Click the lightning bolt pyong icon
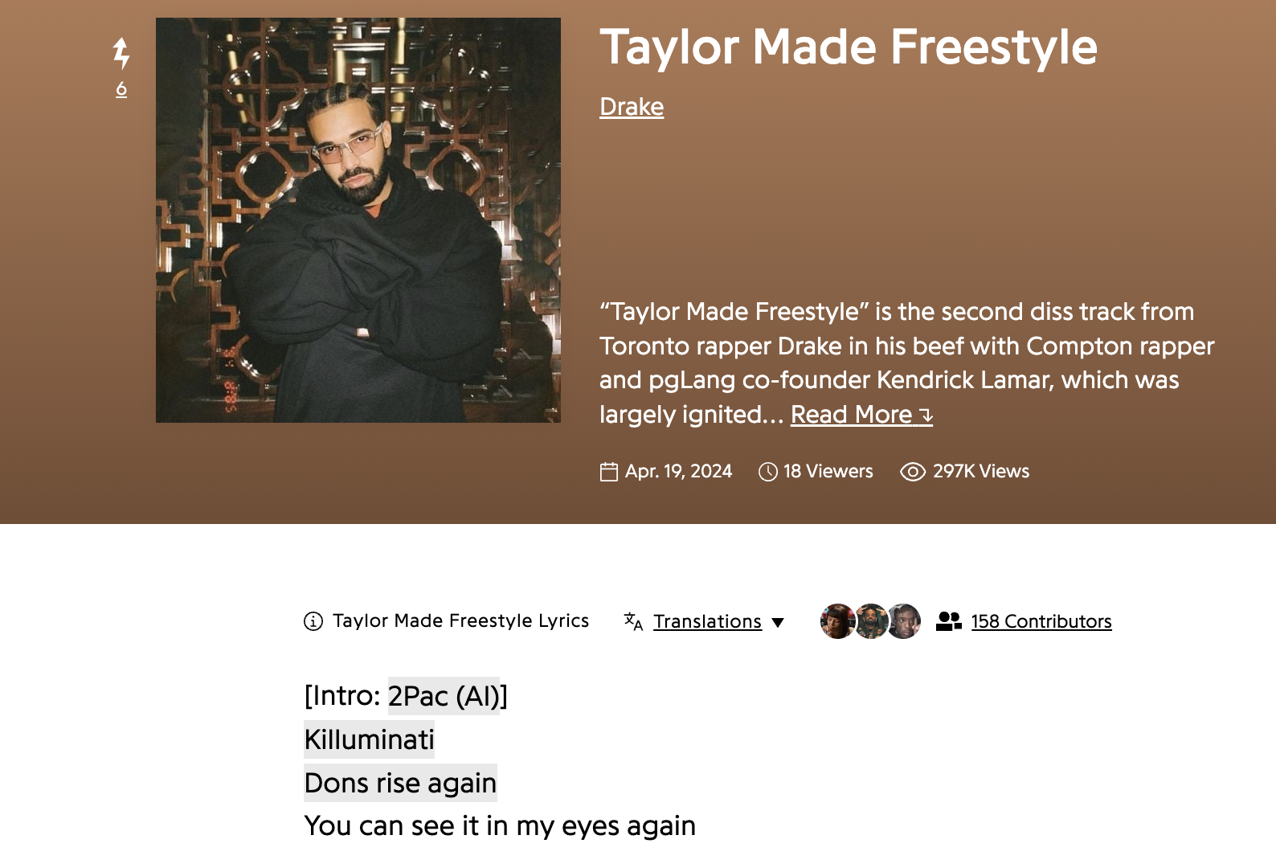Screen dimensions: 1276x868 coord(121,53)
